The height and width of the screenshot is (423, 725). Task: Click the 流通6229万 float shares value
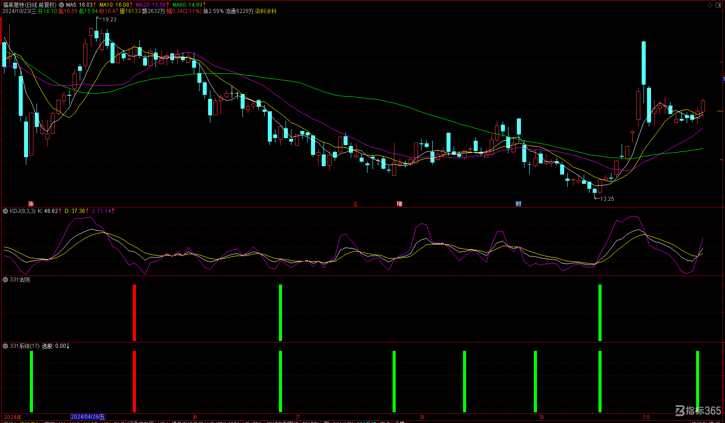click(239, 11)
